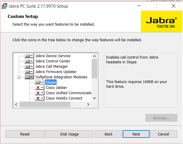
Task: Click the vertical scrollbar thumb in feature tree
Action: [x=95, y=69]
